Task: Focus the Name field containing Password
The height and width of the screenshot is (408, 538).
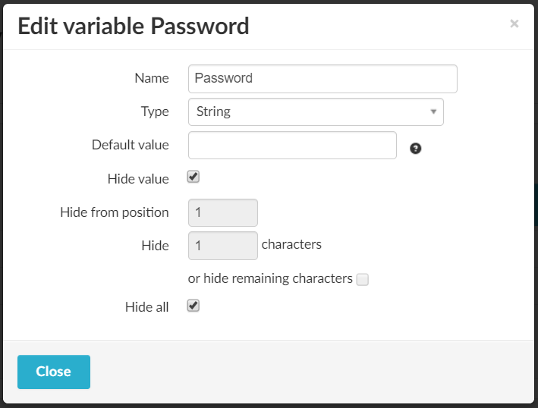Action: coord(322,78)
